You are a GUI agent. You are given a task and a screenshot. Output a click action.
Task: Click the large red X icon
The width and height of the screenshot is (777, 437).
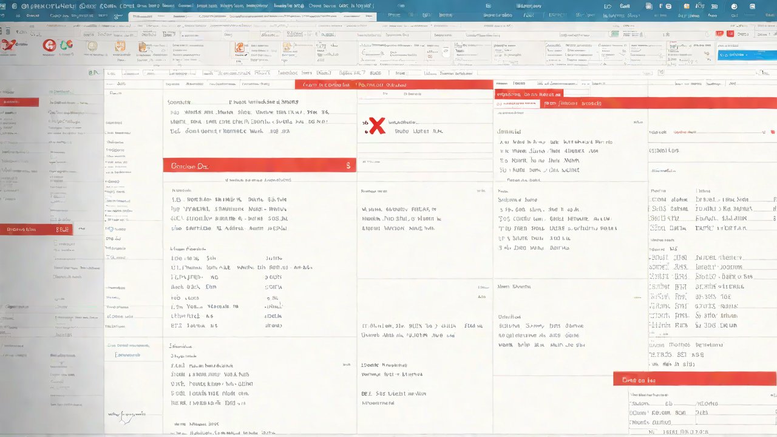377,126
